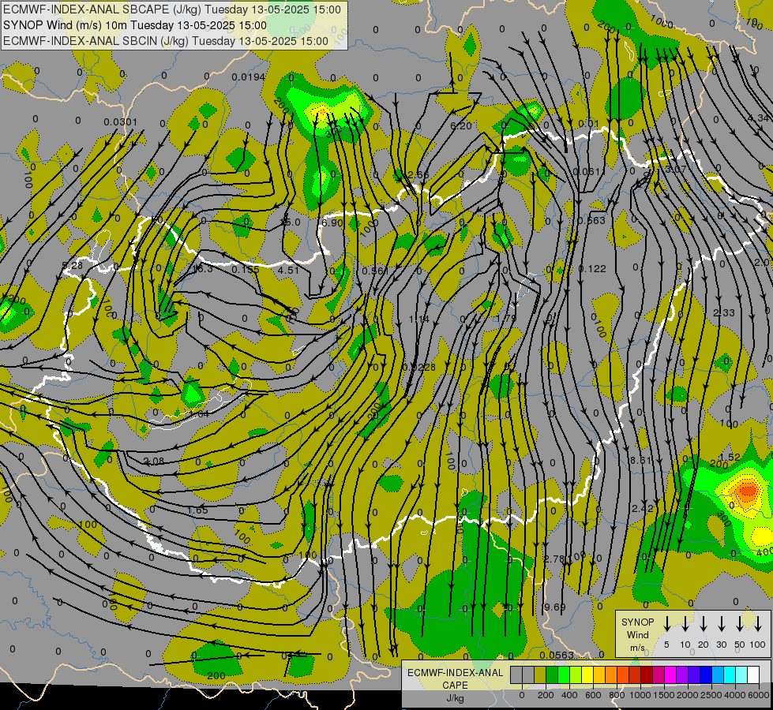
Task: Click the 0.0194 CIN value on map
Action: [x=249, y=77]
